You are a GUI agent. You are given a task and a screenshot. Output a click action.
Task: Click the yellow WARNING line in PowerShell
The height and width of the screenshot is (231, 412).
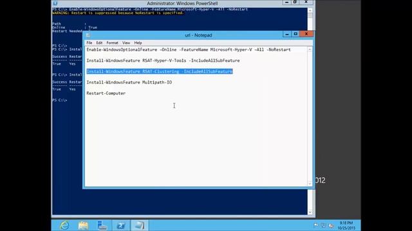click(x=118, y=13)
